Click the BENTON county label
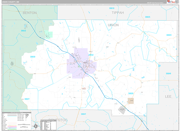 (29, 13)
